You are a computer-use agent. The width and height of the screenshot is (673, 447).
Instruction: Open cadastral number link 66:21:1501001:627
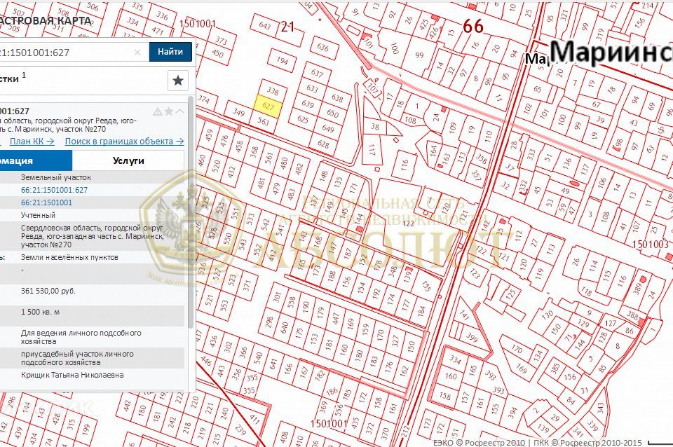tap(54, 190)
